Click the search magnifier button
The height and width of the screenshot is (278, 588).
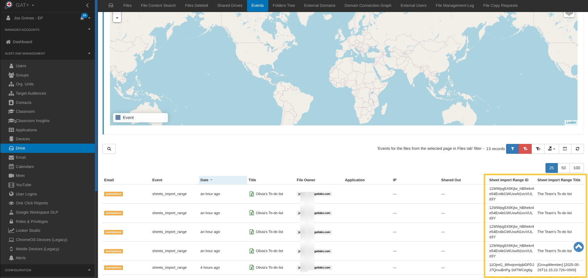coord(109,149)
